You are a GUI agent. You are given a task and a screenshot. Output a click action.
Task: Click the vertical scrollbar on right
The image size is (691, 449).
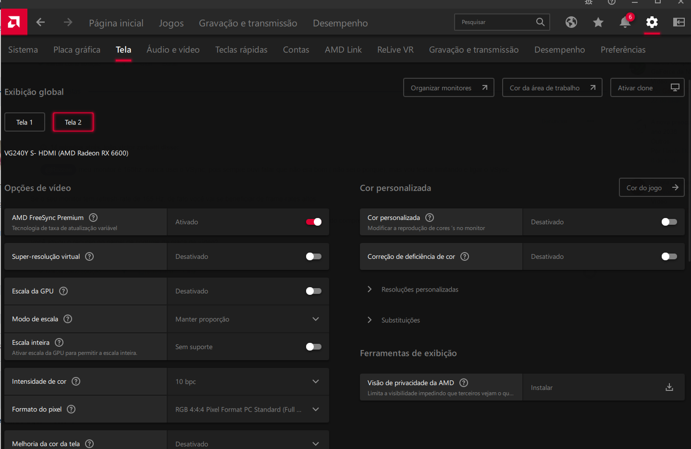689,170
